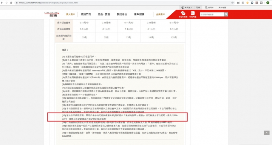The image size is (272, 145).
Task: Open the orange sun-shaped extension icon
Action: 247,3
